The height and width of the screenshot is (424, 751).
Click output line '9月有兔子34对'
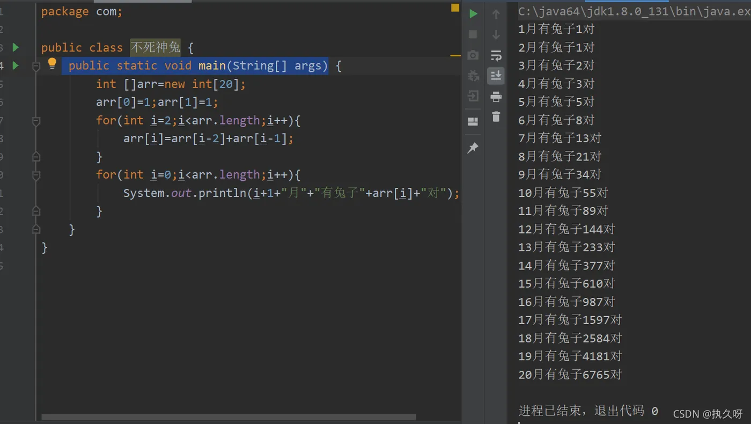[560, 174]
